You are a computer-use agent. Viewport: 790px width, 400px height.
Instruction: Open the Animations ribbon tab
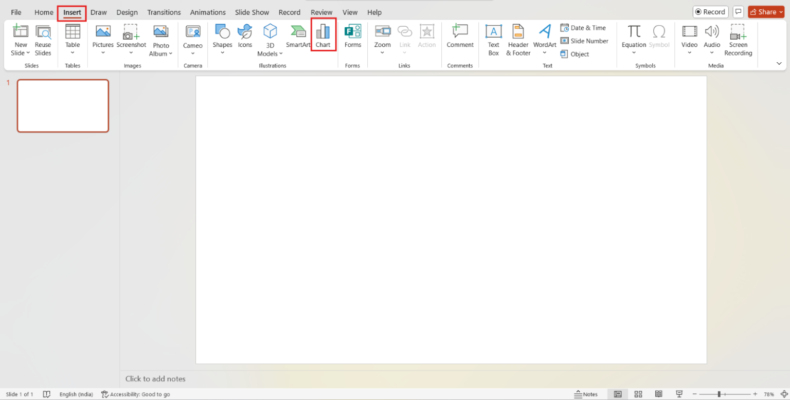point(208,12)
